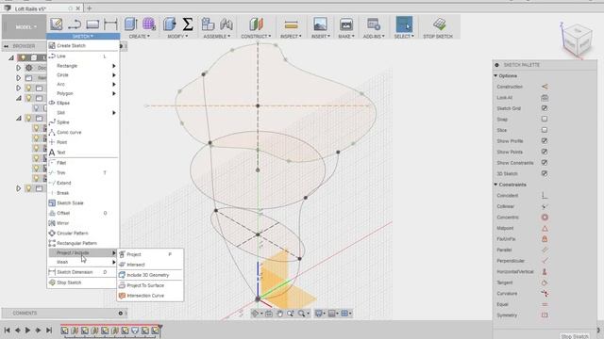Toggle the Sketch Grid checkbox
Viewport: 604px width, 339px height.
tap(545, 108)
